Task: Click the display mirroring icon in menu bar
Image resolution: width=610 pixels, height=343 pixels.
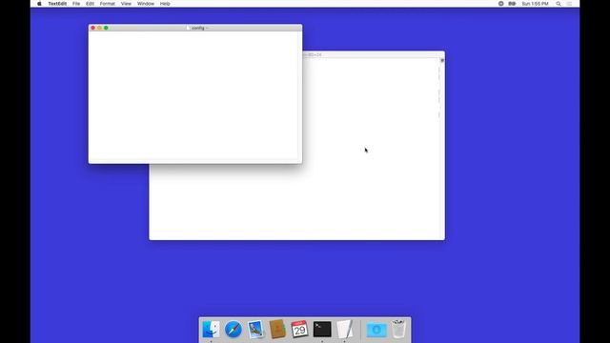Action: pos(512,4)
